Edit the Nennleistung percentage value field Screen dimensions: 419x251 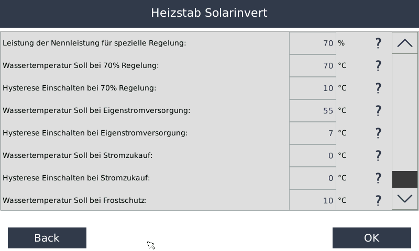coord(313,43)
